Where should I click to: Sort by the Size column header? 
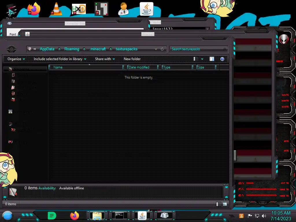tap(206, 67)
